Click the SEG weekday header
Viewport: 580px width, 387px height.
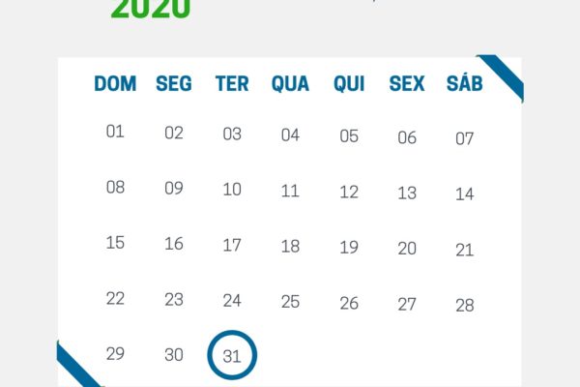coord(174,83)
